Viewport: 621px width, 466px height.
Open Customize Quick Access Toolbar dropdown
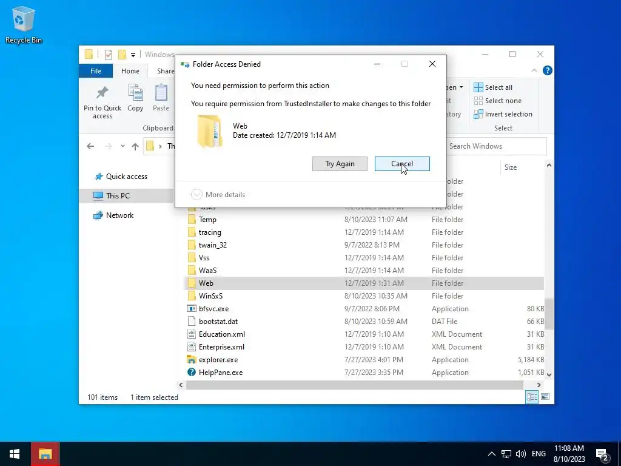tap(133, 55)
